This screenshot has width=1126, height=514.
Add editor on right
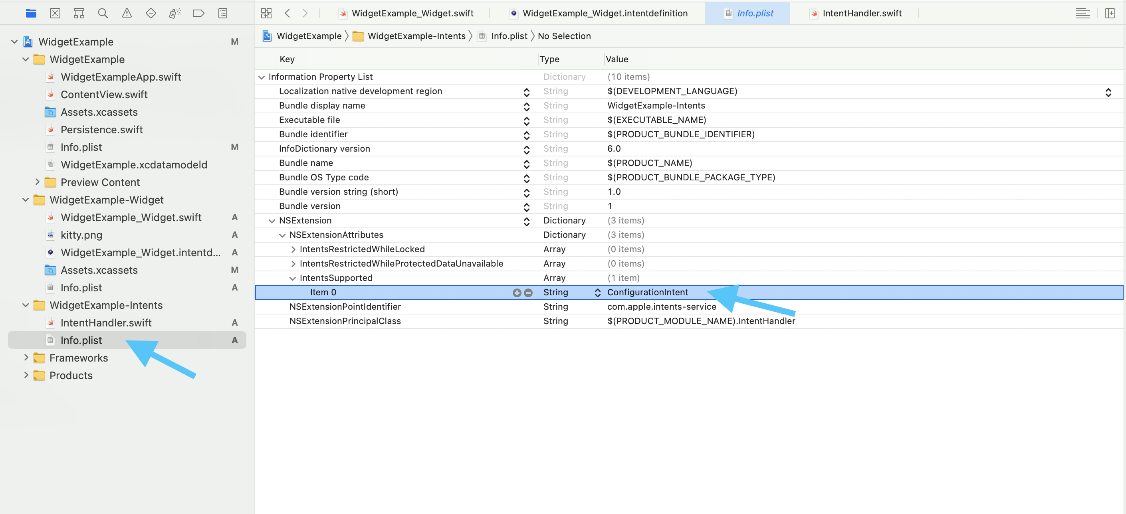tap(1110, 13)
